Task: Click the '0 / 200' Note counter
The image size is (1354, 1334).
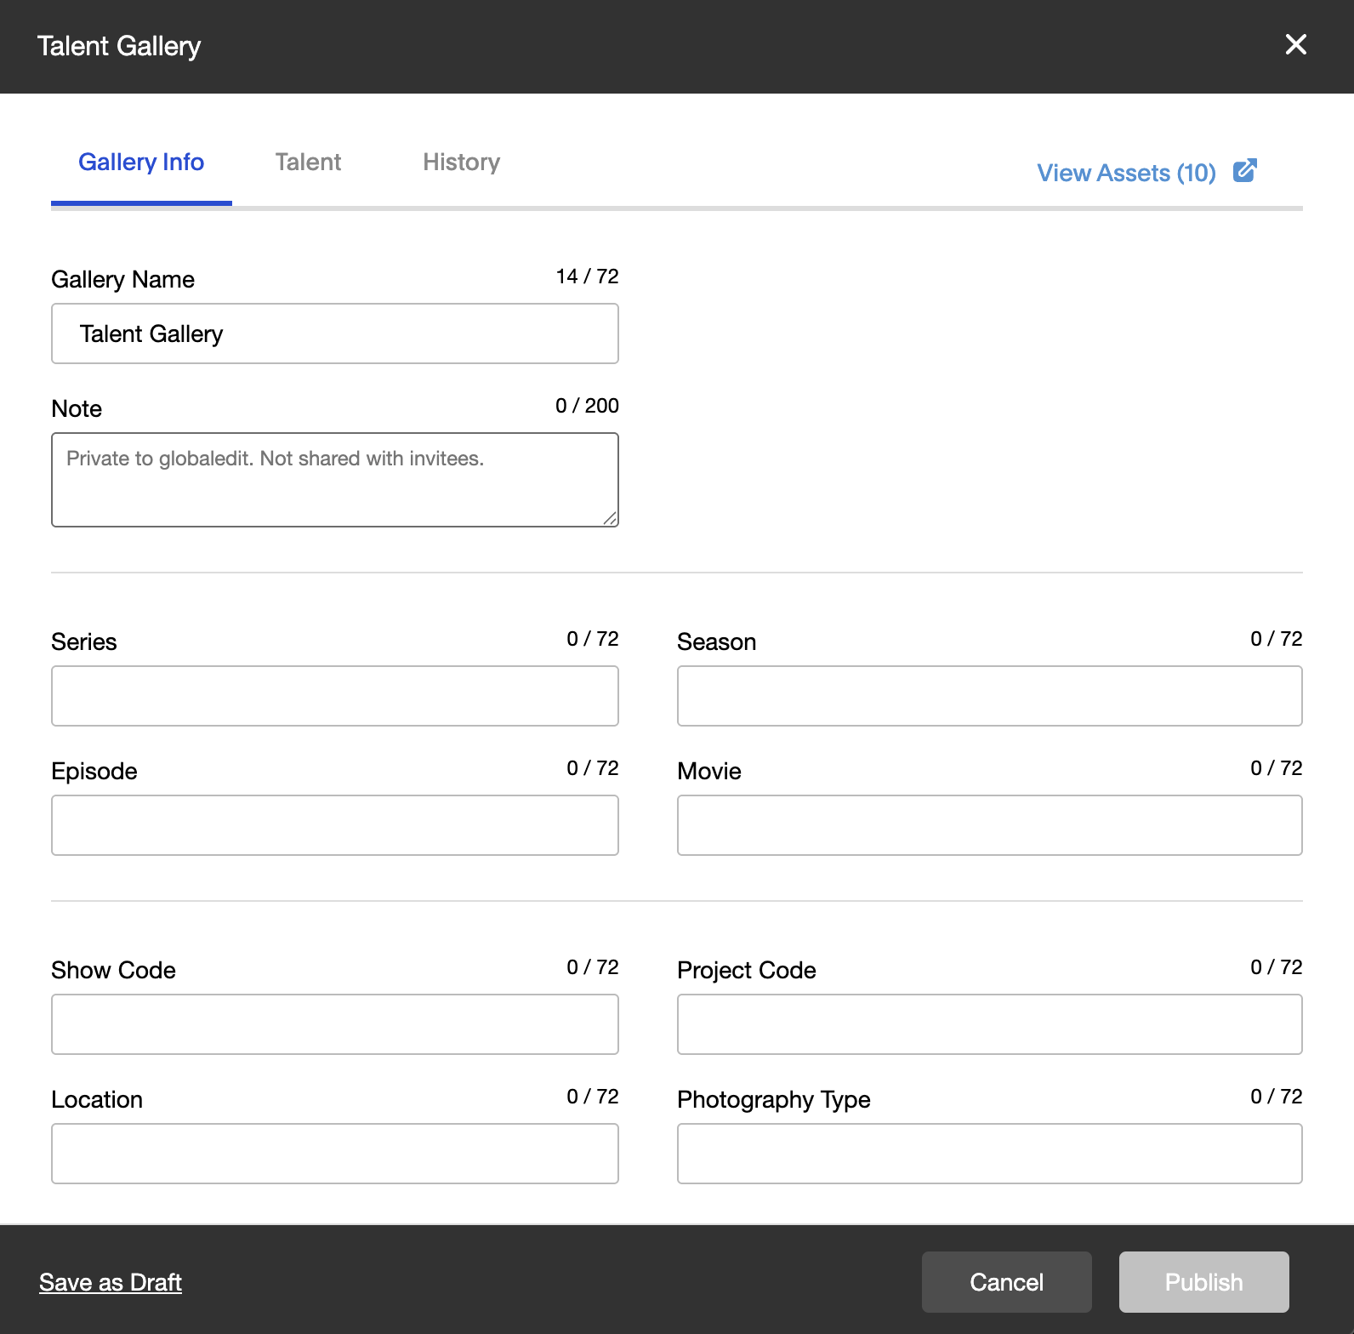Action: 588,406
